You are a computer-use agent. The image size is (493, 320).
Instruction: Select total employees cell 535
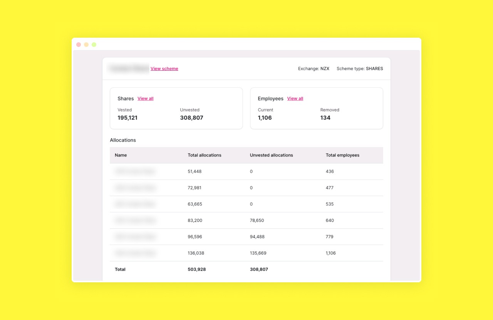[330, 204]
